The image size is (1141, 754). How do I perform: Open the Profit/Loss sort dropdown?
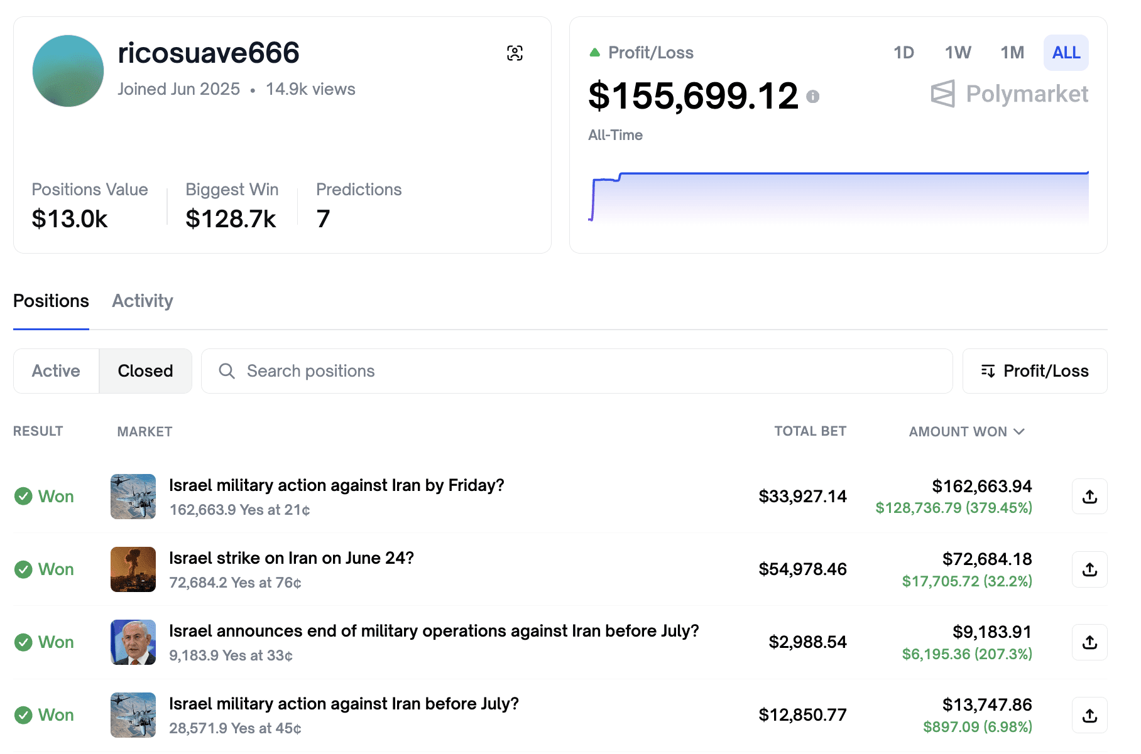point(1034,371)
